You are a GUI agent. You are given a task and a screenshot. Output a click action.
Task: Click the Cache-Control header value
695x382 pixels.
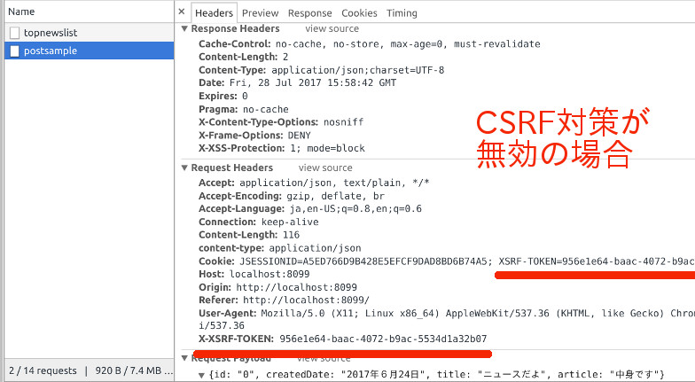coord(408,44)
